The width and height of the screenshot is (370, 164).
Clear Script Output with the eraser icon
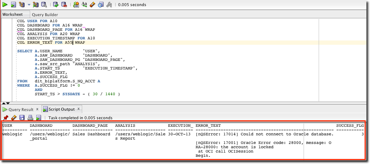[x=14, y=117]
